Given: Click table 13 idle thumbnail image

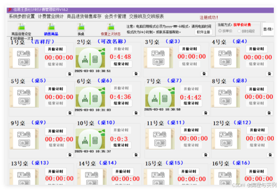Looking at the screenshot, I should [x=24, y=177].
